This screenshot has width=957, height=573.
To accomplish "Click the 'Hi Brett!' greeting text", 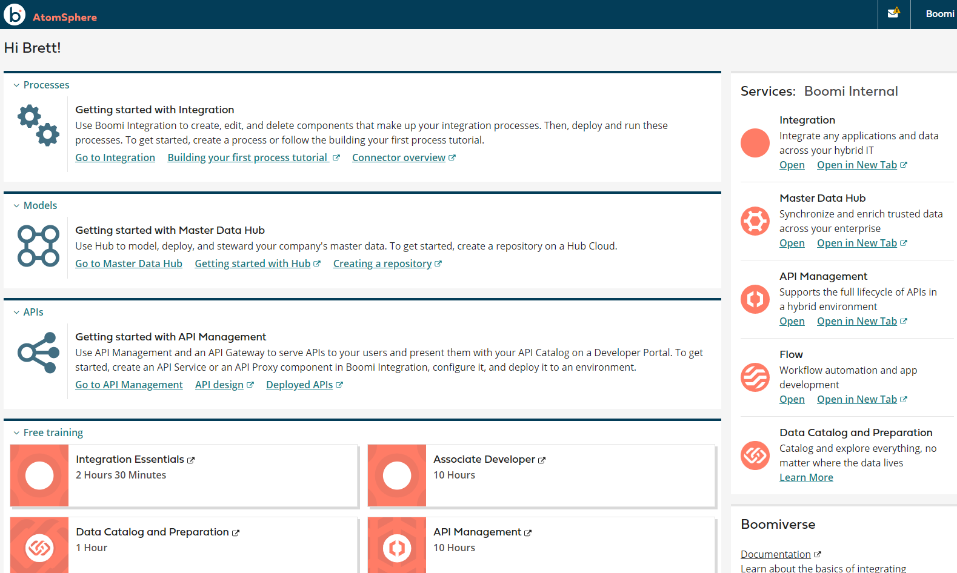I will pos(33,48).
